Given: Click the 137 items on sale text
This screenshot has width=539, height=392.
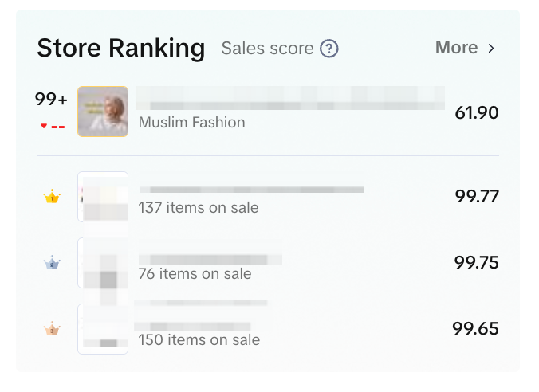Looking at the screenshot, I should pos(199,208).
